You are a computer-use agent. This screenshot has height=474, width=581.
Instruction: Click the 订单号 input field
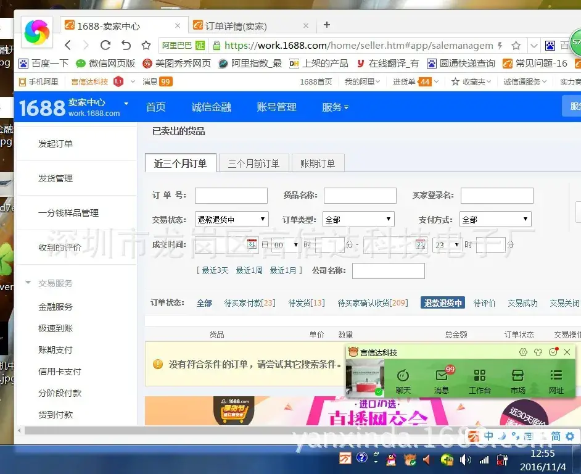(x=231, y=196)
